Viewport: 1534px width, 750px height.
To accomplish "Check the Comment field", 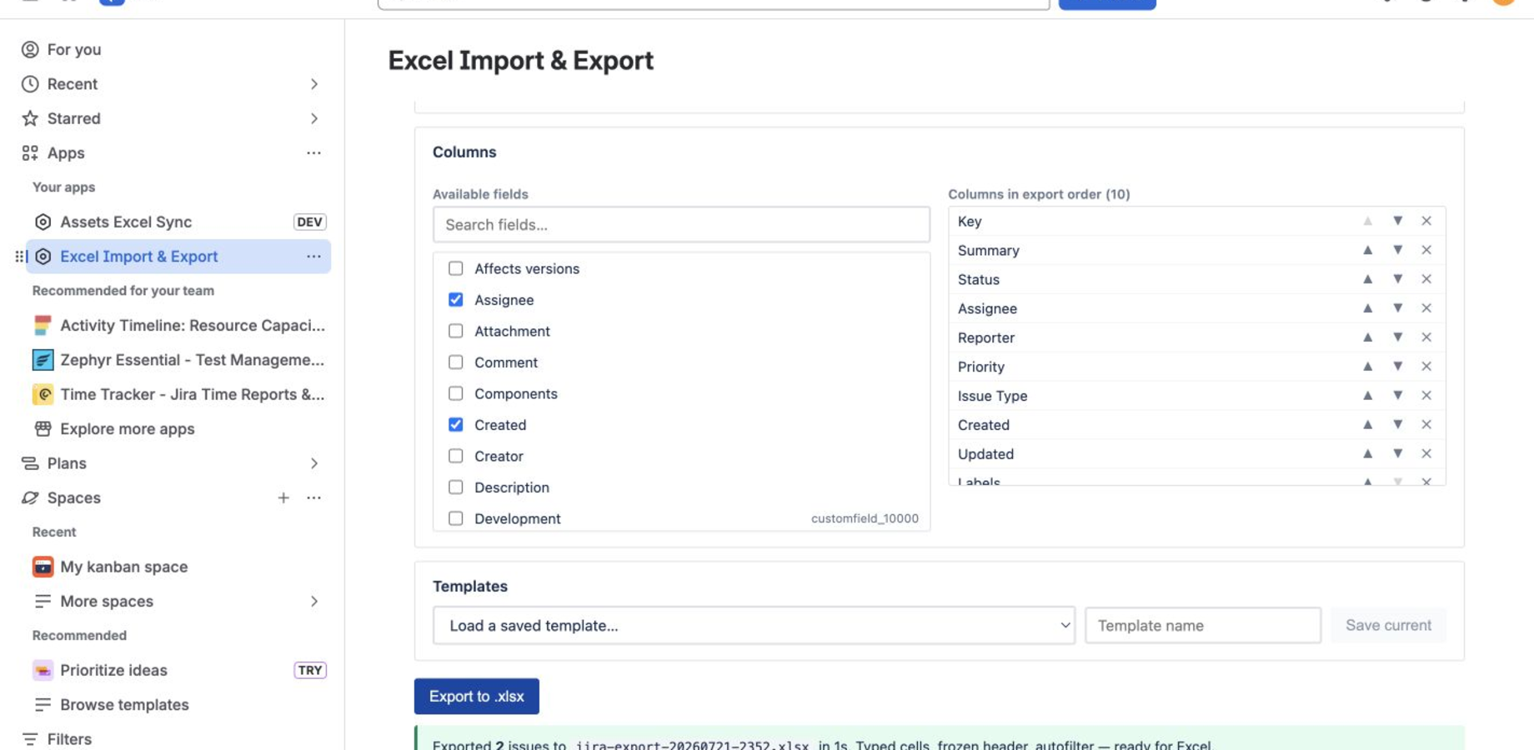I will [x=455, y=362].
